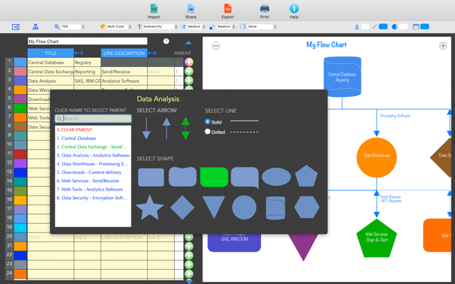
Task: Click the resize arrows next to LINE DESCRIPTION
Action: [151, 53]
